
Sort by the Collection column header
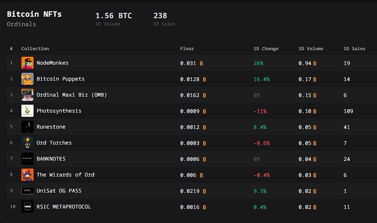[x=35, y=49]
